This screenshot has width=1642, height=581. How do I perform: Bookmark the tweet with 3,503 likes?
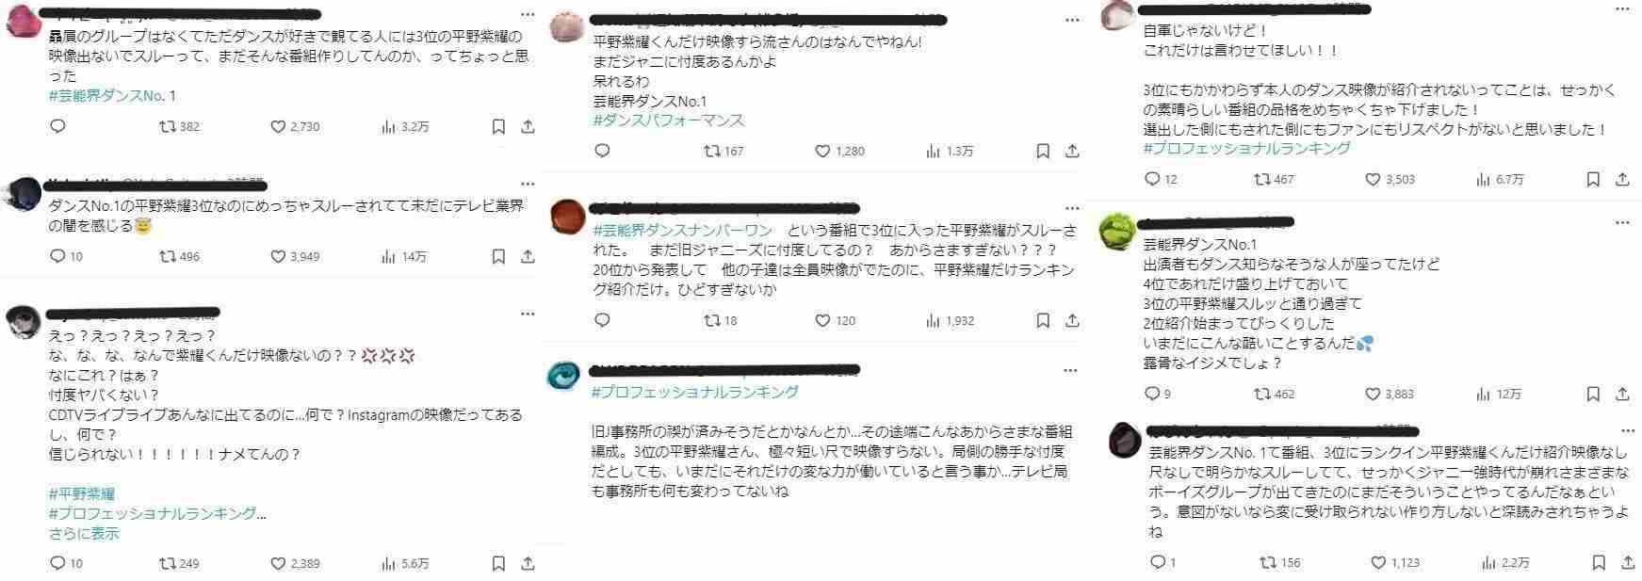coord(1592,179)
